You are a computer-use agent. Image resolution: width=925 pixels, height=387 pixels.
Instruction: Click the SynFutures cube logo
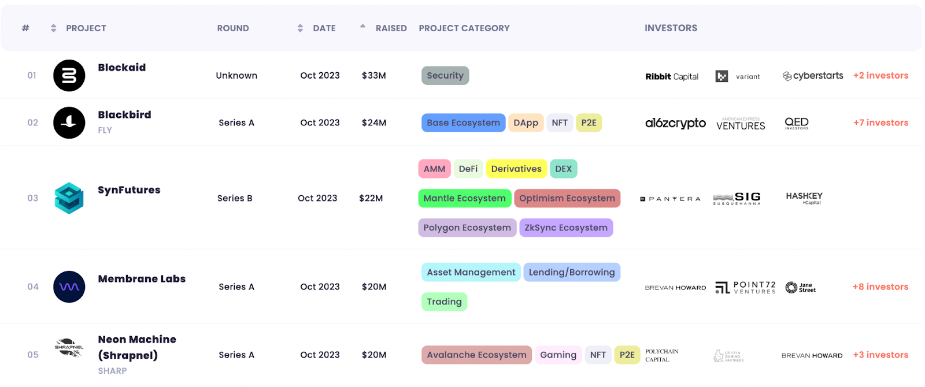69,198
